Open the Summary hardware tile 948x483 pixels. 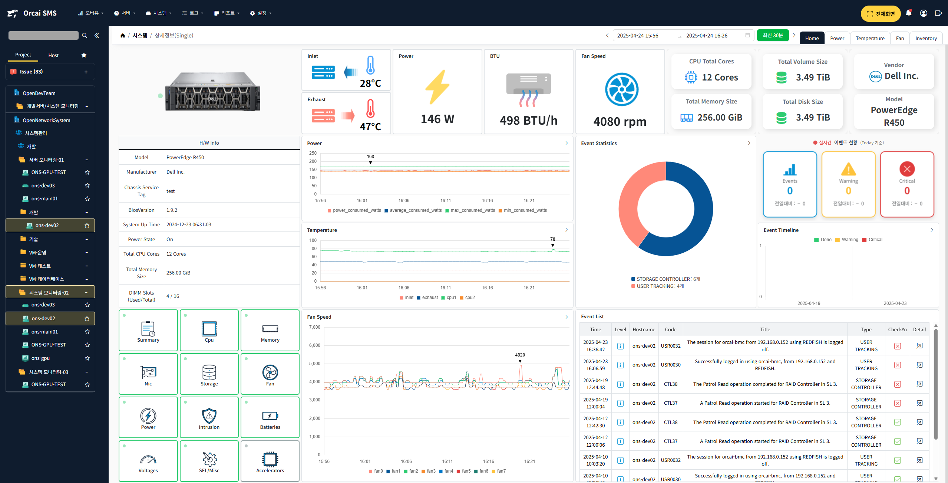pos(148,330)
